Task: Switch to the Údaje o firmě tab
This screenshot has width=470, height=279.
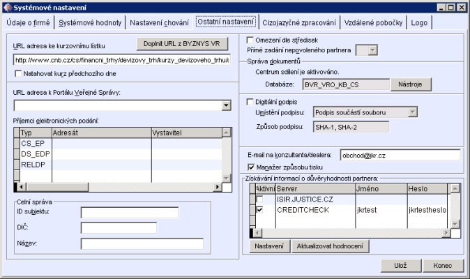Action: click(28, 22)
